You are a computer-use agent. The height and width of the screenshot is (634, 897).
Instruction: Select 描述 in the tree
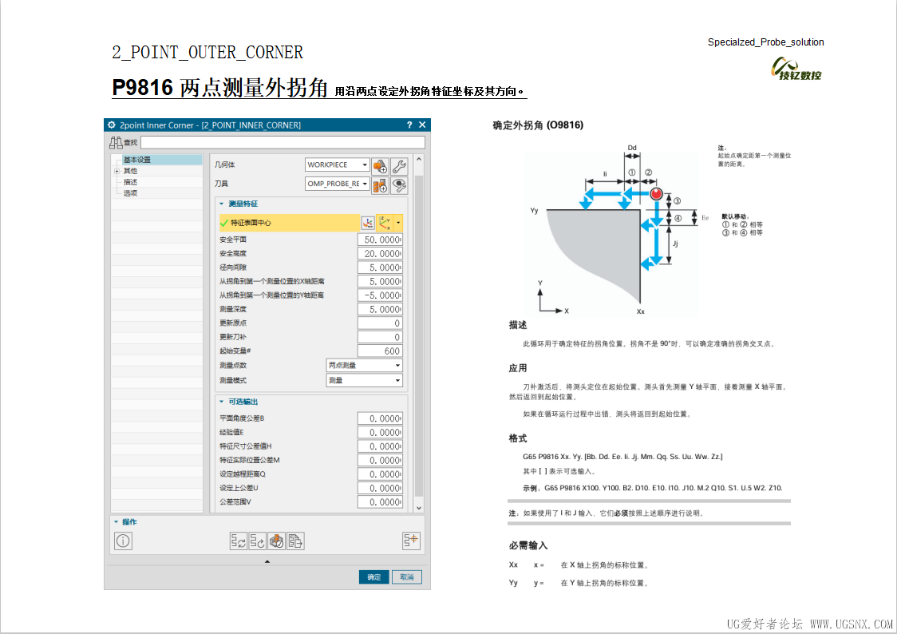pyautogui.click(x=130, y=182)
